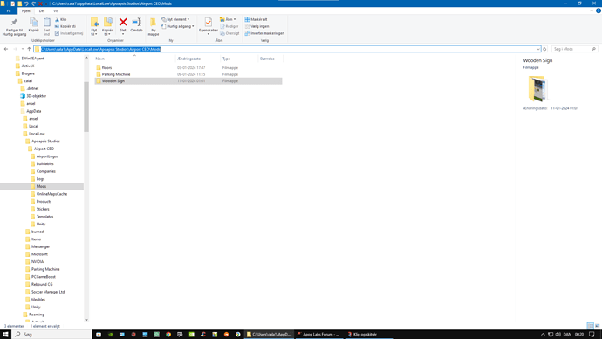
Task: Select the Parking Machine folder in file list
Action: click(116, 74)
